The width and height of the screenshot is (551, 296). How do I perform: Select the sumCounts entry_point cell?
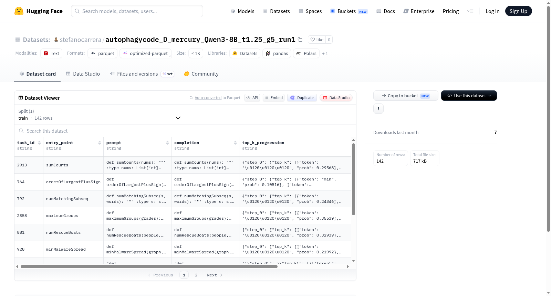[73, 165]
